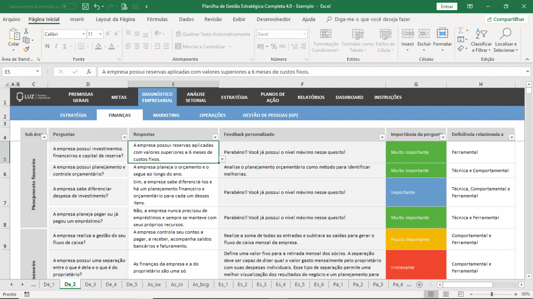Center text horizontally

point(138,46)
